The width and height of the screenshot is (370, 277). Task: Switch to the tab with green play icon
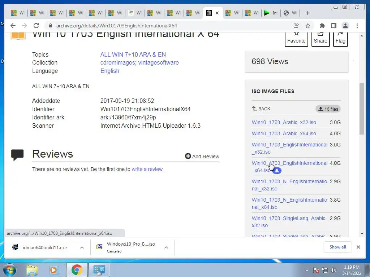[x=271, y=13]
